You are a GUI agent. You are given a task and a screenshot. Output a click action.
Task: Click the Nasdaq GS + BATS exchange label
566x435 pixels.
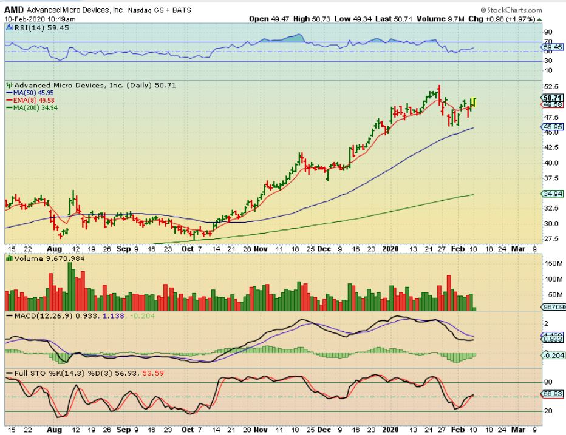(x=160, y=10)
